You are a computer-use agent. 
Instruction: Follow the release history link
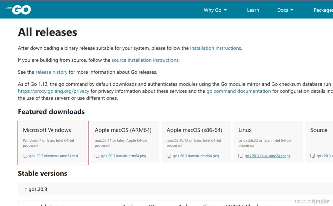[51, 72]
